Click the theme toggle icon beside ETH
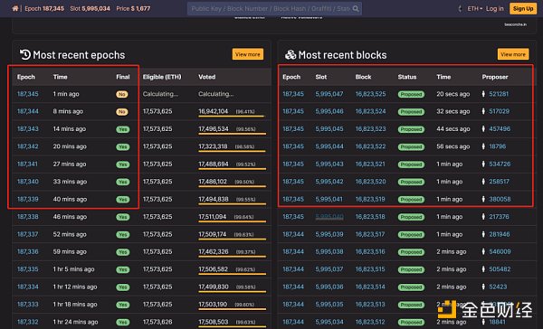 pyautogui.click(x=460, y=9)
